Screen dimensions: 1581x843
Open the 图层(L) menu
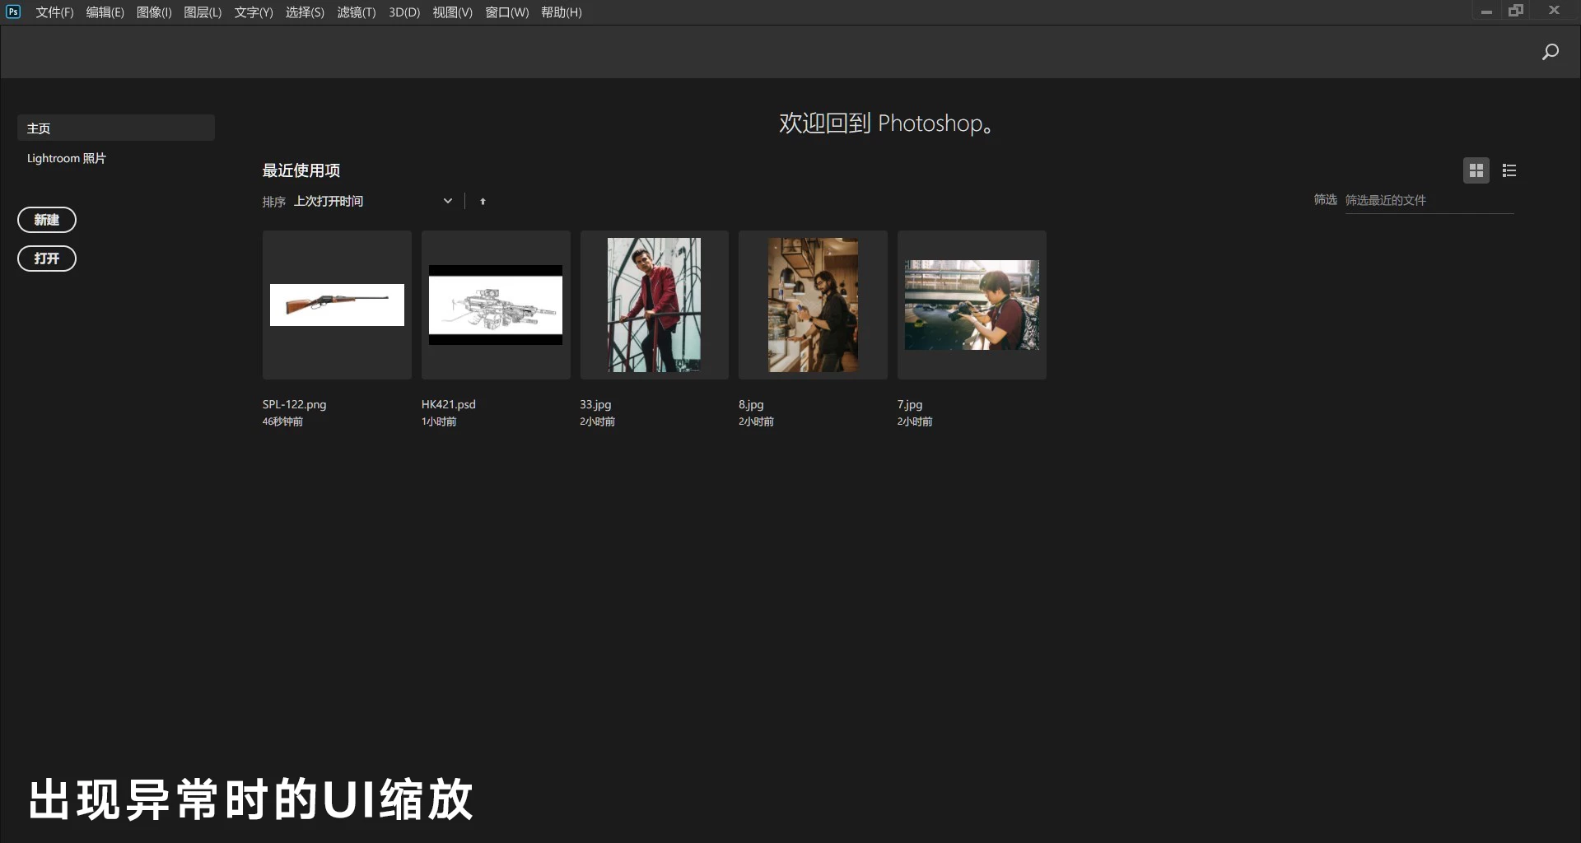point(203,12)
